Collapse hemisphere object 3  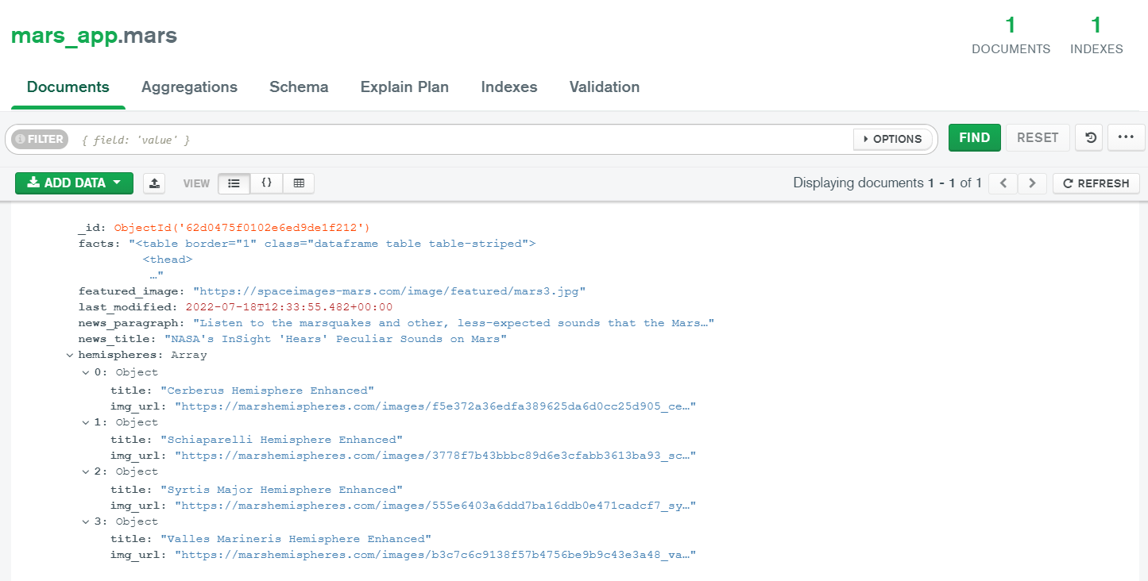click(86, 521)
